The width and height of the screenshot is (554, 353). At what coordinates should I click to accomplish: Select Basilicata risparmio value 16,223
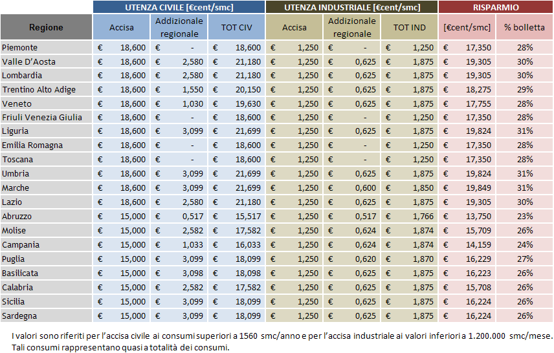pos(478,273)
